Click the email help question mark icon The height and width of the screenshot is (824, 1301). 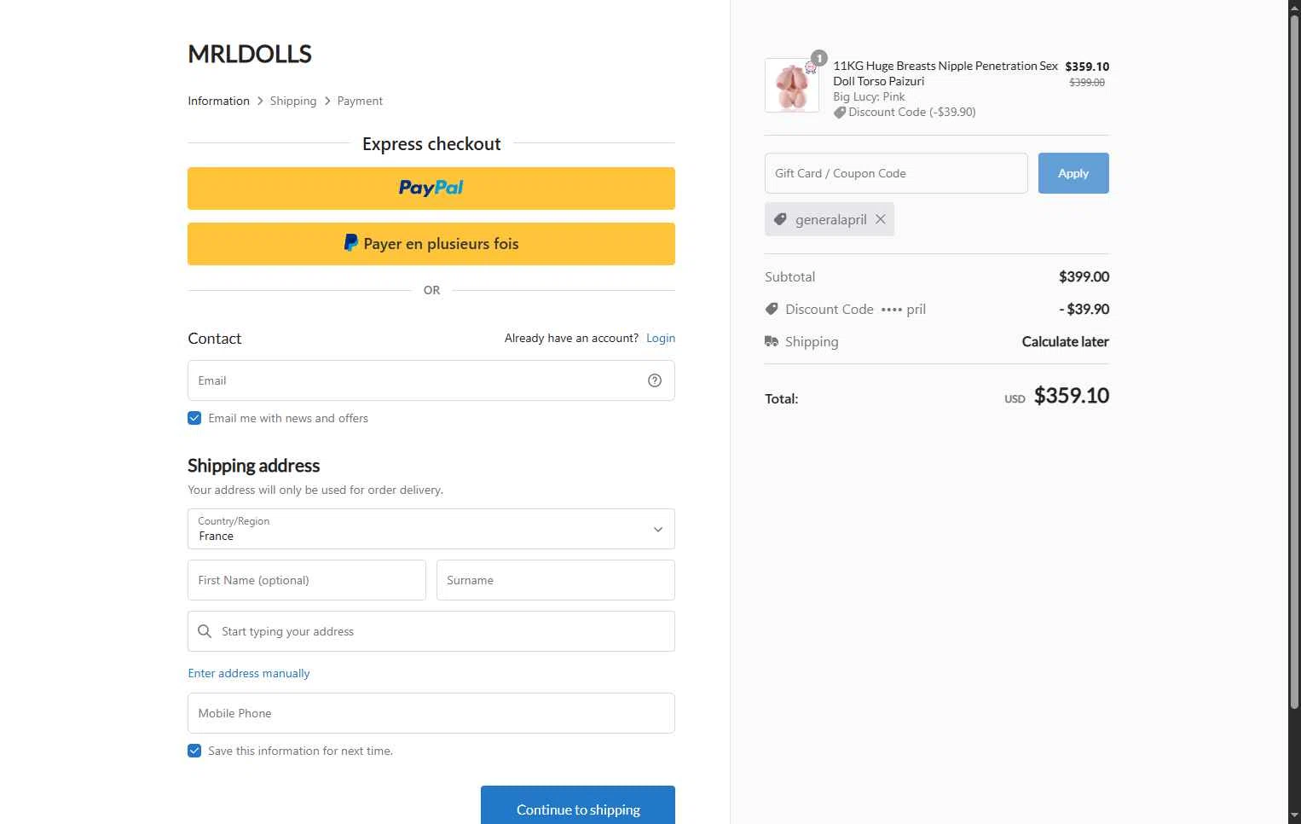tap(655, 380)
